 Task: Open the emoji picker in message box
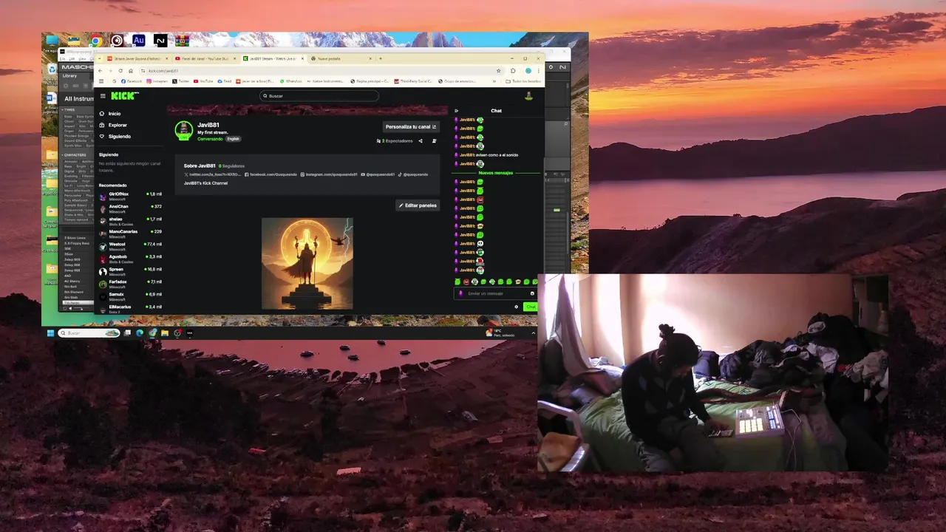[x=532, y=293]
